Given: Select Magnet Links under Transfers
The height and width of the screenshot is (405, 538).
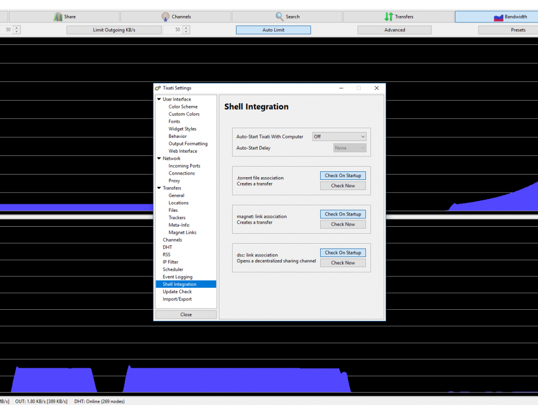Looking at the screenshot, I should pos(182,233).
